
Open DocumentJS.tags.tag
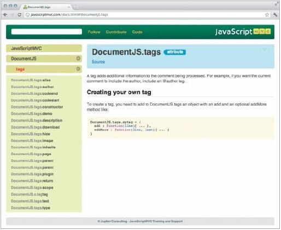30,194
